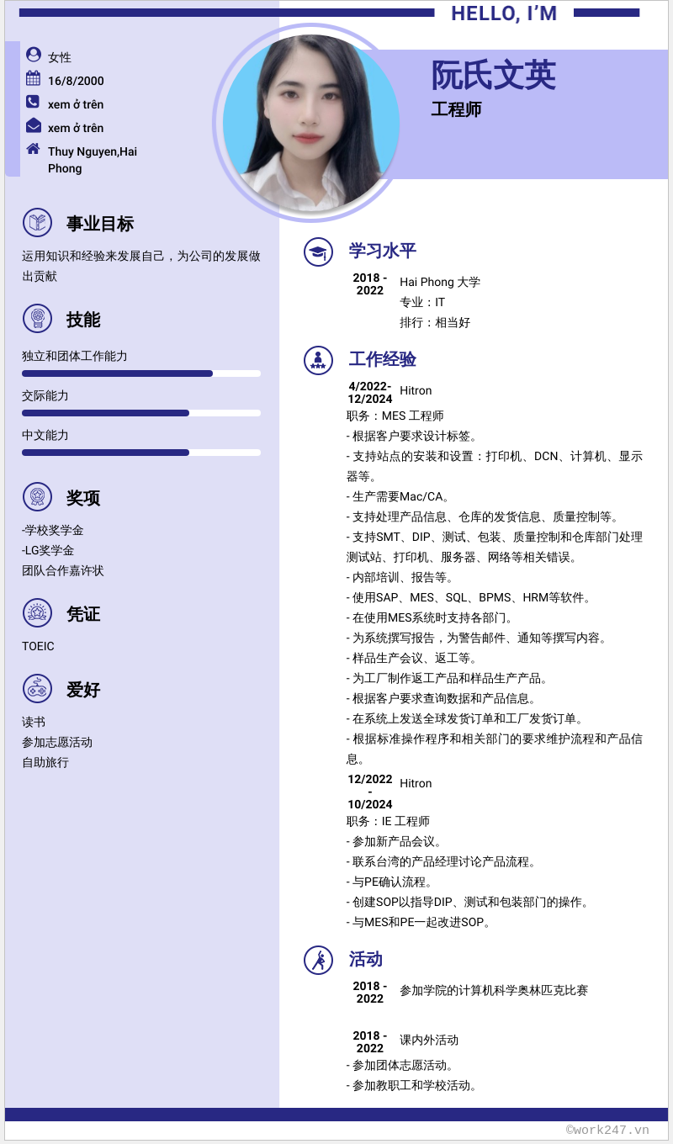The height and width of the screenshot is (1144, 673).
Task: Click the hobbies icon beside 爱好
Action: click(37, 690)
